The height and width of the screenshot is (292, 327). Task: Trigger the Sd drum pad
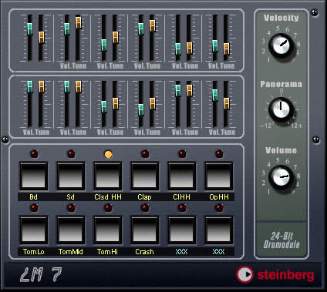70,176
